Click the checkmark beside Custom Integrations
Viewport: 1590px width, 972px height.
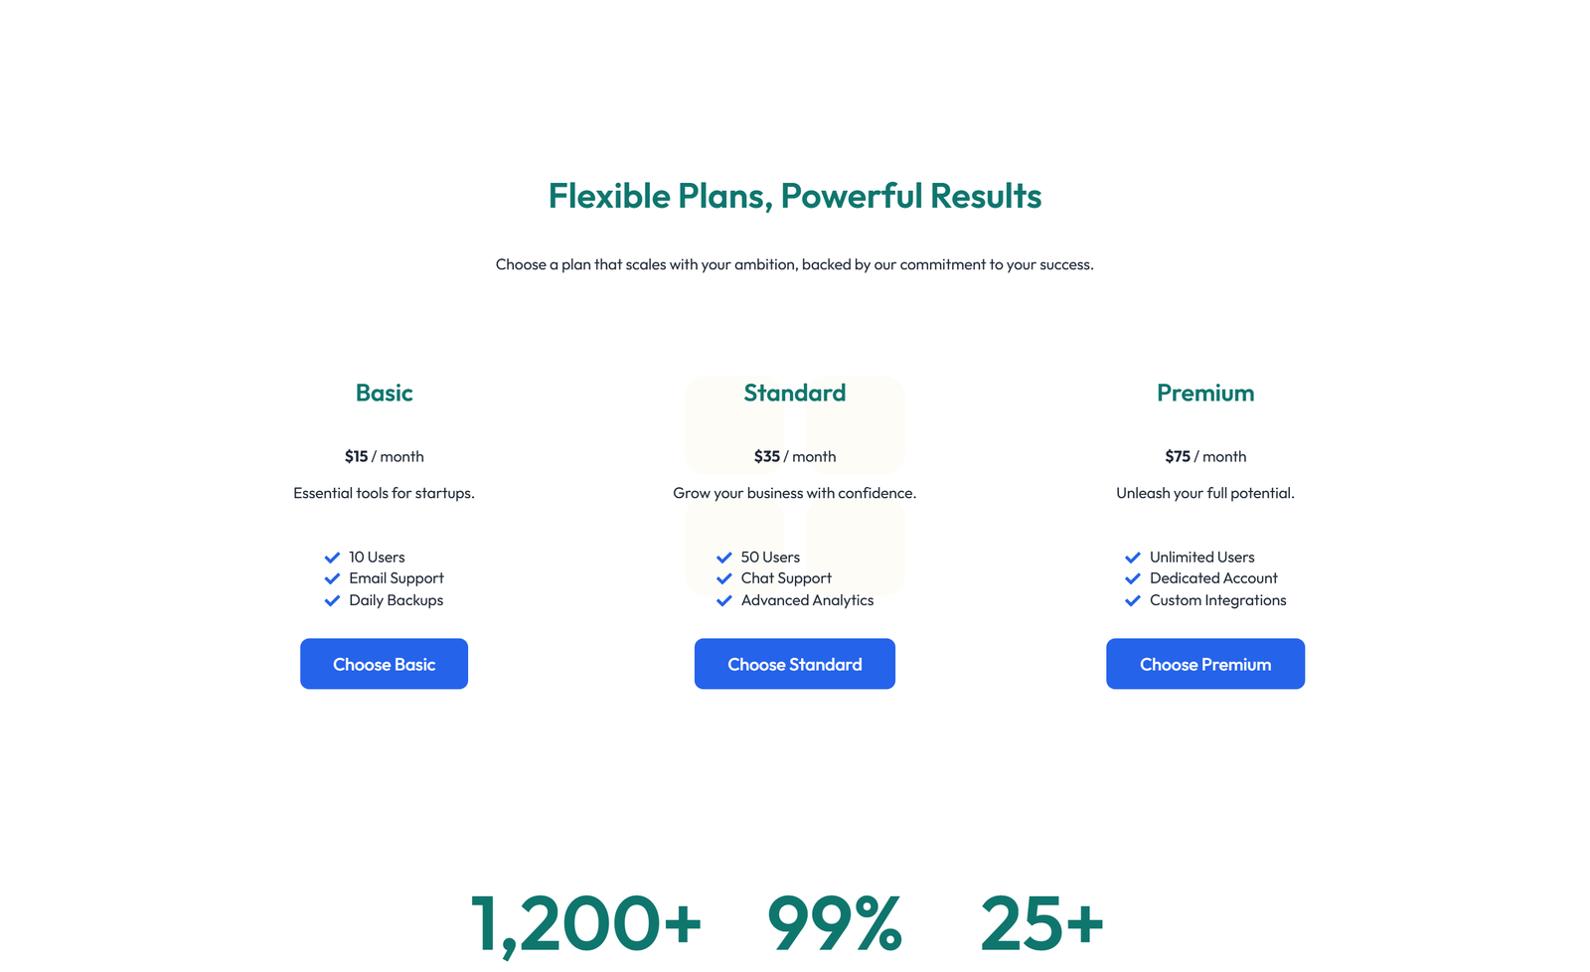coord(1133,600)
